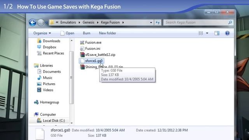Click the Back navigation arrow button
This screenshot has height=140, width=249.
pos(33,23)
